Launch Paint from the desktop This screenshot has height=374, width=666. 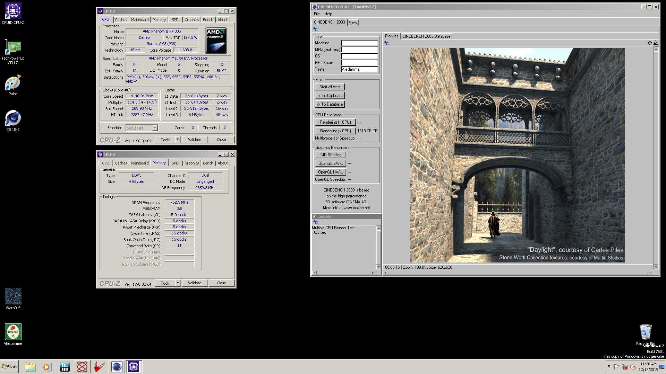[13, 85]
